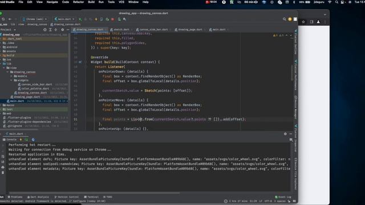
Task: Collapse the widgets folder in project tree
Action: coord(11,80)
